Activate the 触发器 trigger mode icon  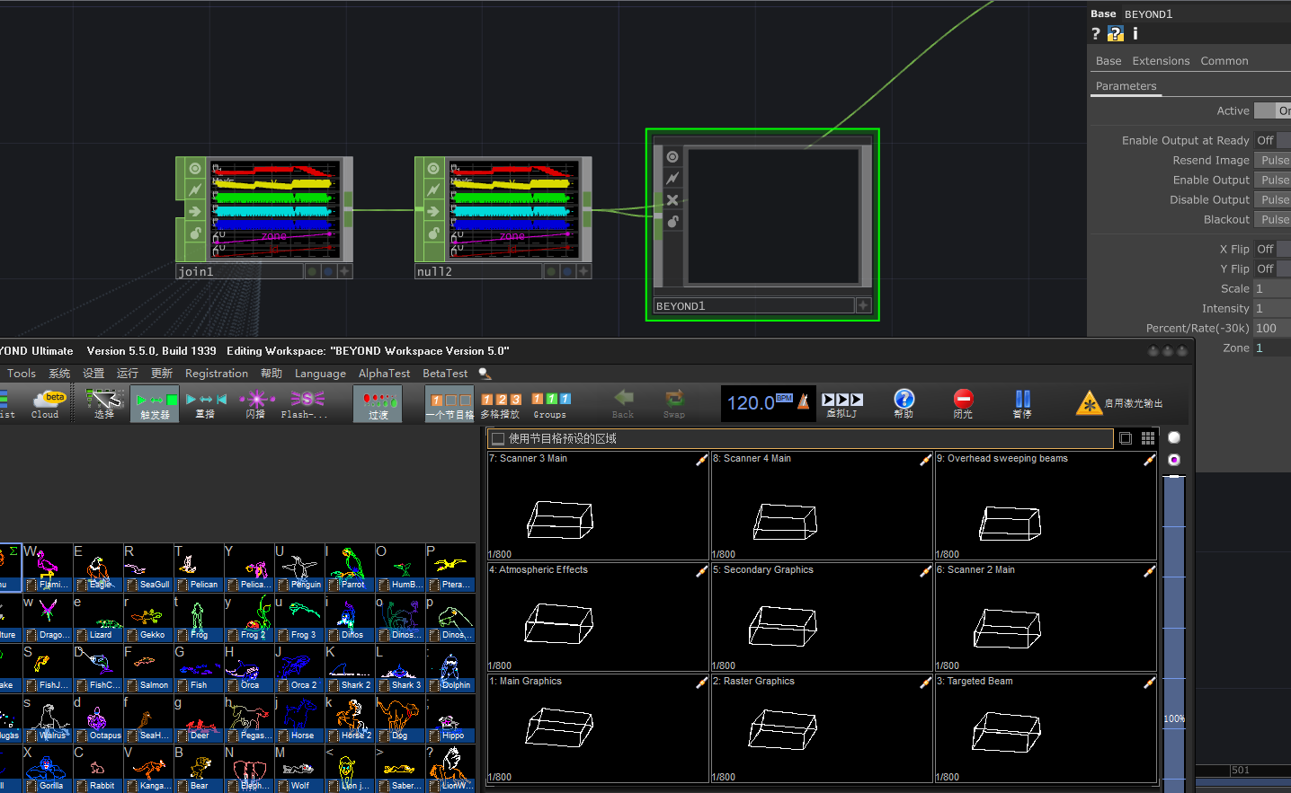(156, 403)
